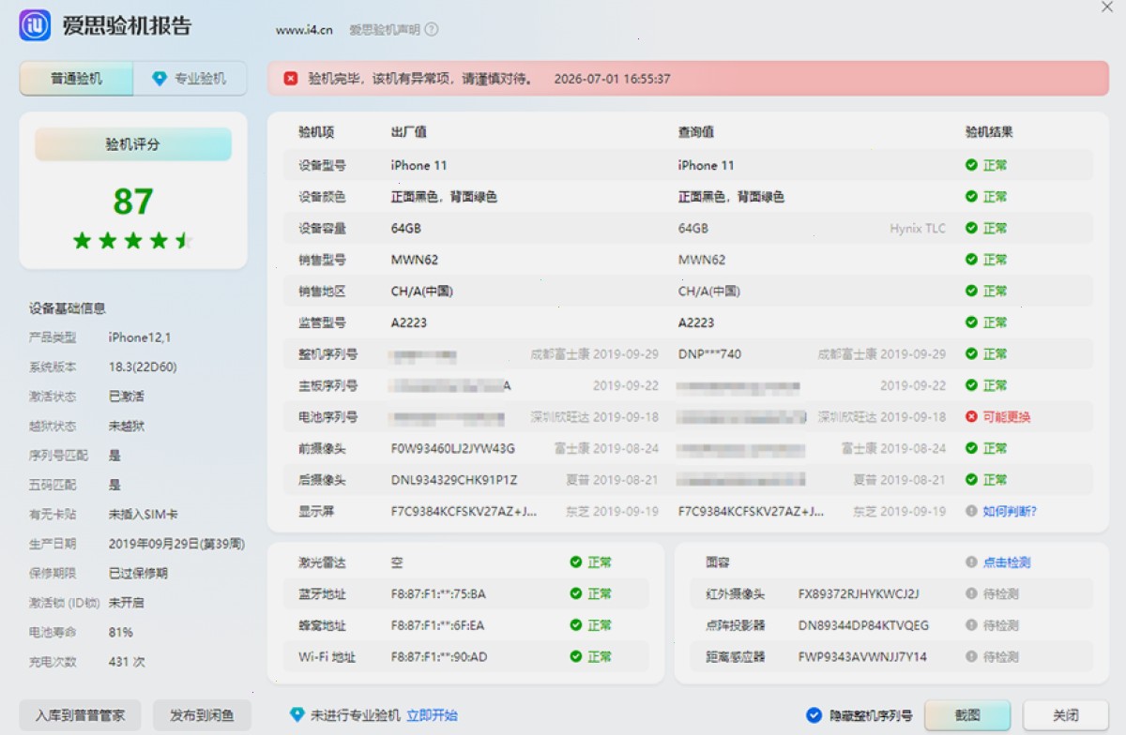1126x735 pixels.
Task: Click gray pending icon in 距离感应器 row
Action: click(x=971, y=657)
